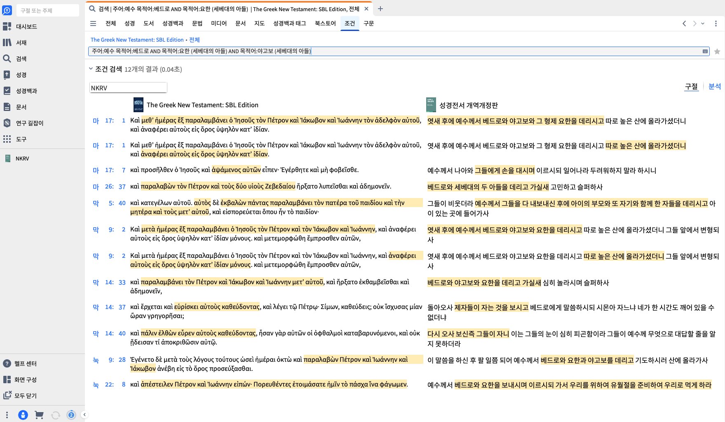Screen dimensions: 725x422
Task: Select the 미디어 search tab
Action: click(x=219, y=24)
